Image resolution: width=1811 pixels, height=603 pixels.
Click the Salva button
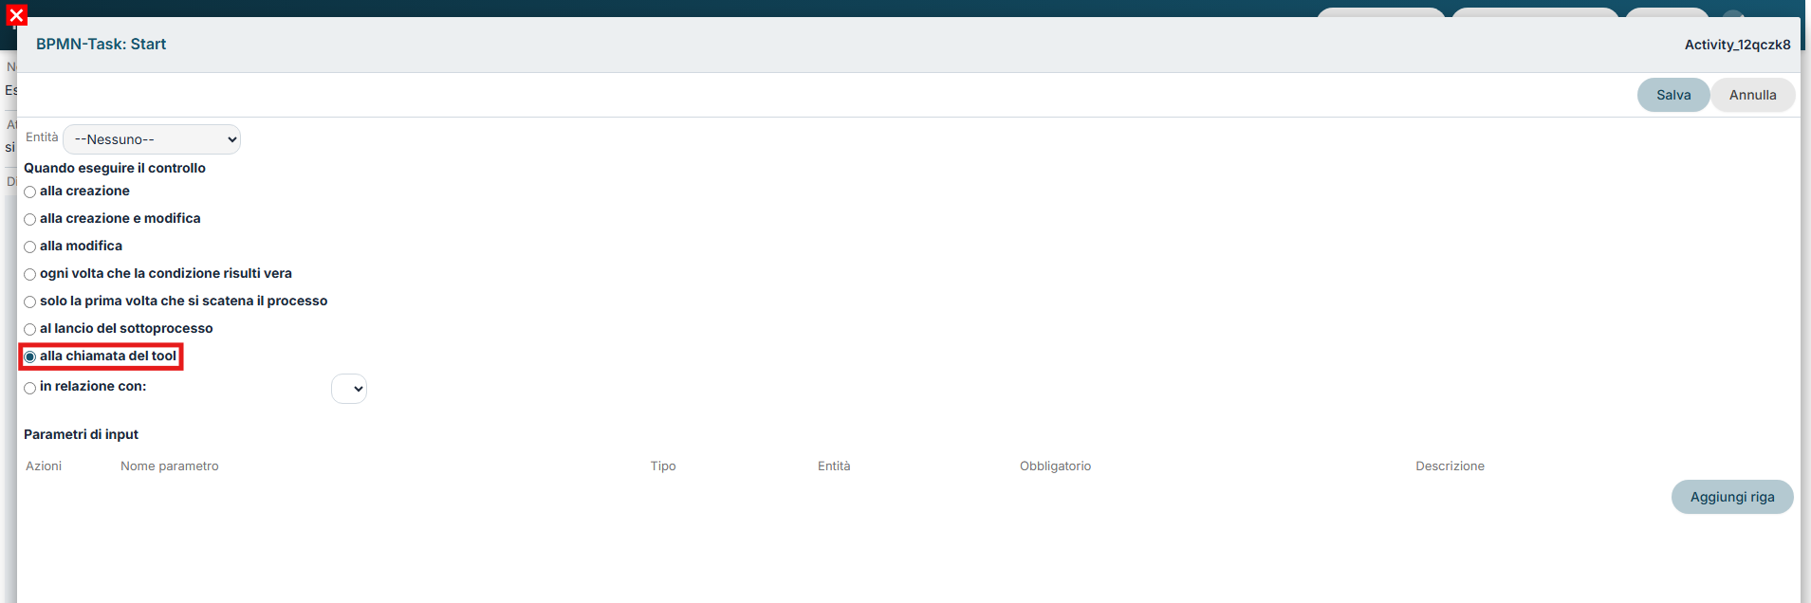point(1673,95)
